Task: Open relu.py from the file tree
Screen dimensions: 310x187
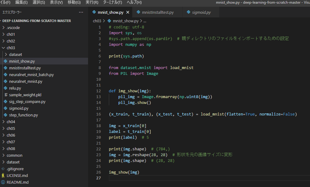Action: point(15,88)
